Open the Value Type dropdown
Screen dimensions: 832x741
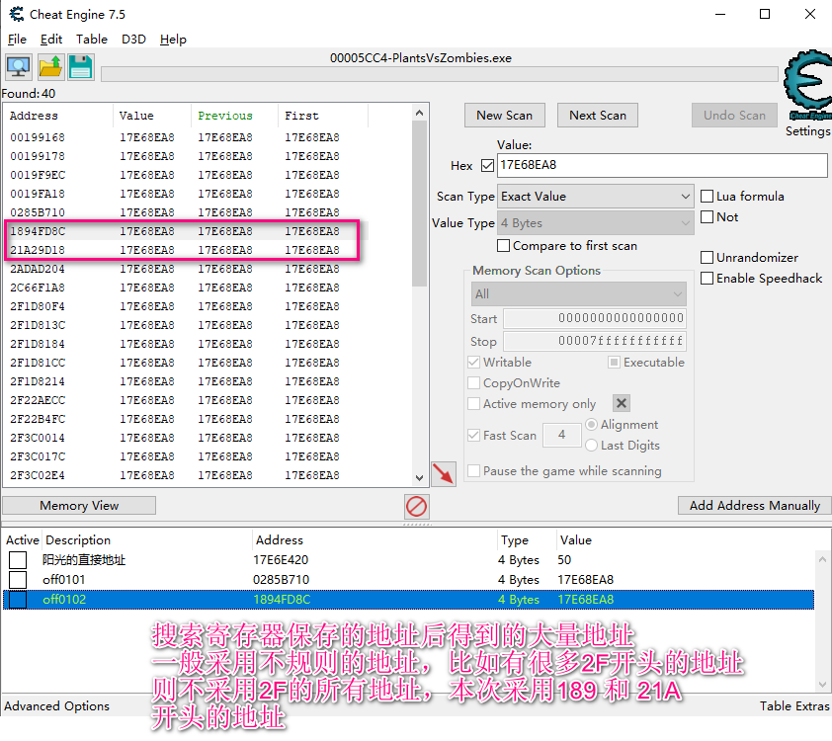596,223
